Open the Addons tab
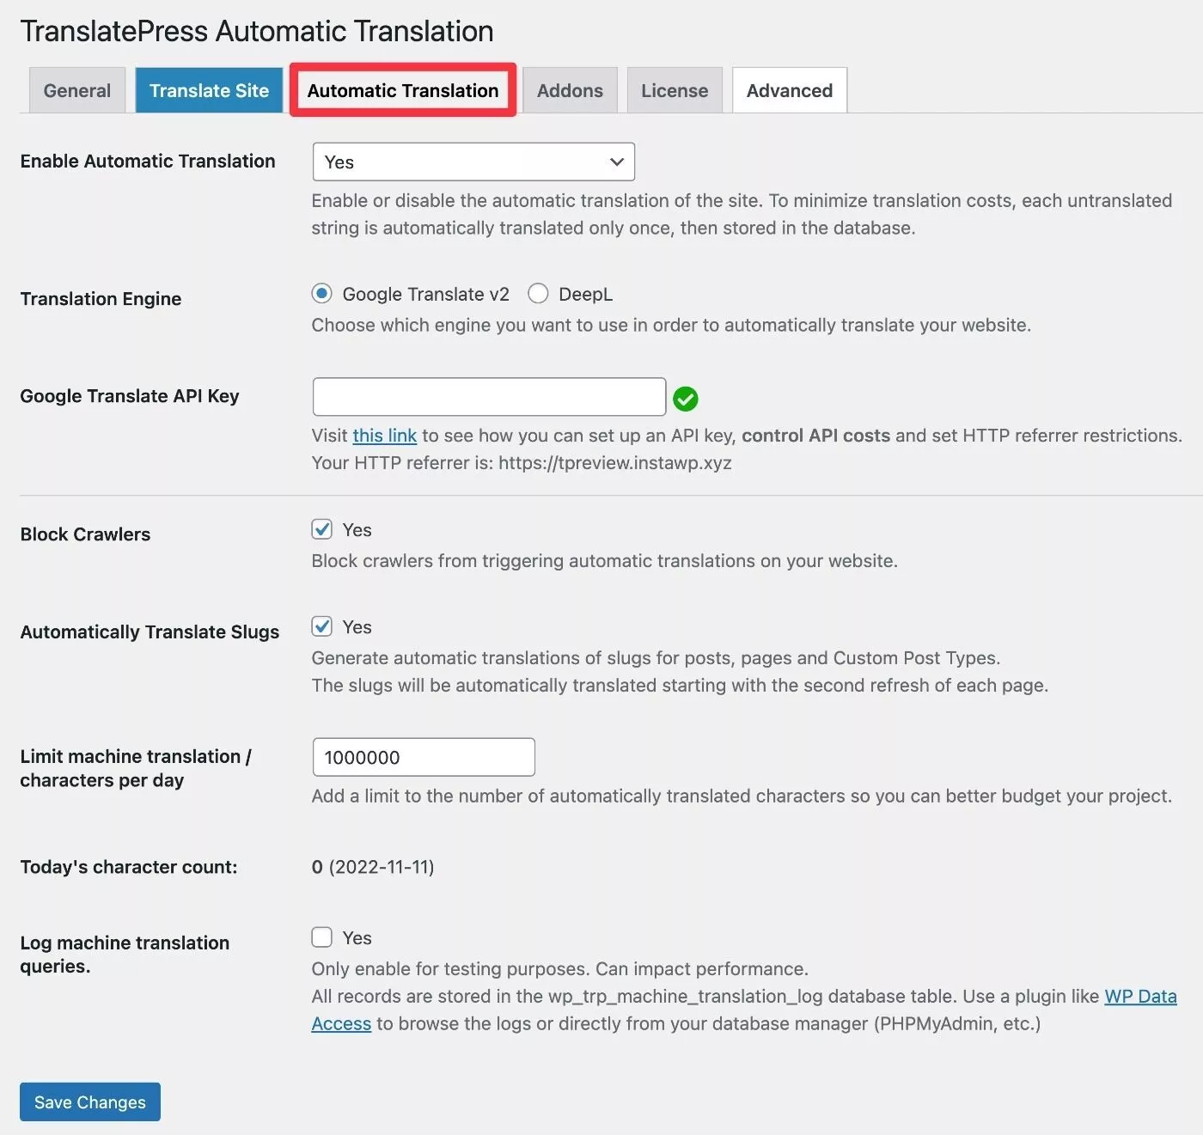 (570, 90)
